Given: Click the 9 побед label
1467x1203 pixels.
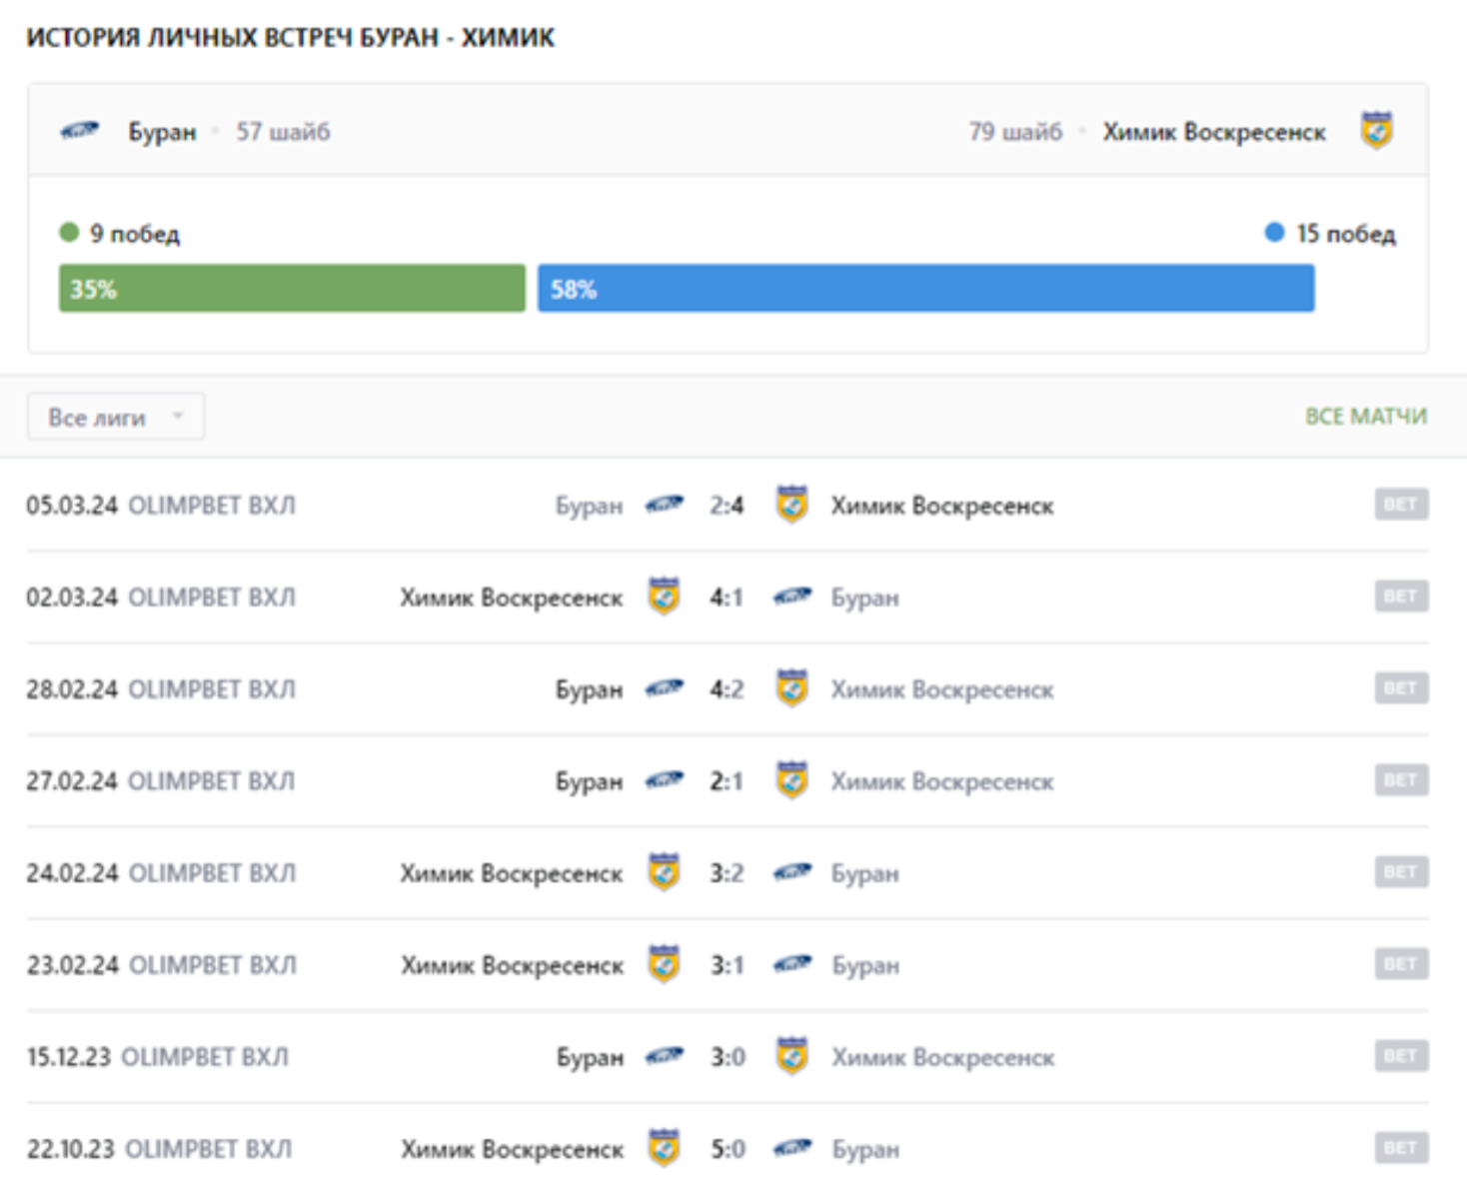Looking at the screenshot, I should click(x=134, y=234).
